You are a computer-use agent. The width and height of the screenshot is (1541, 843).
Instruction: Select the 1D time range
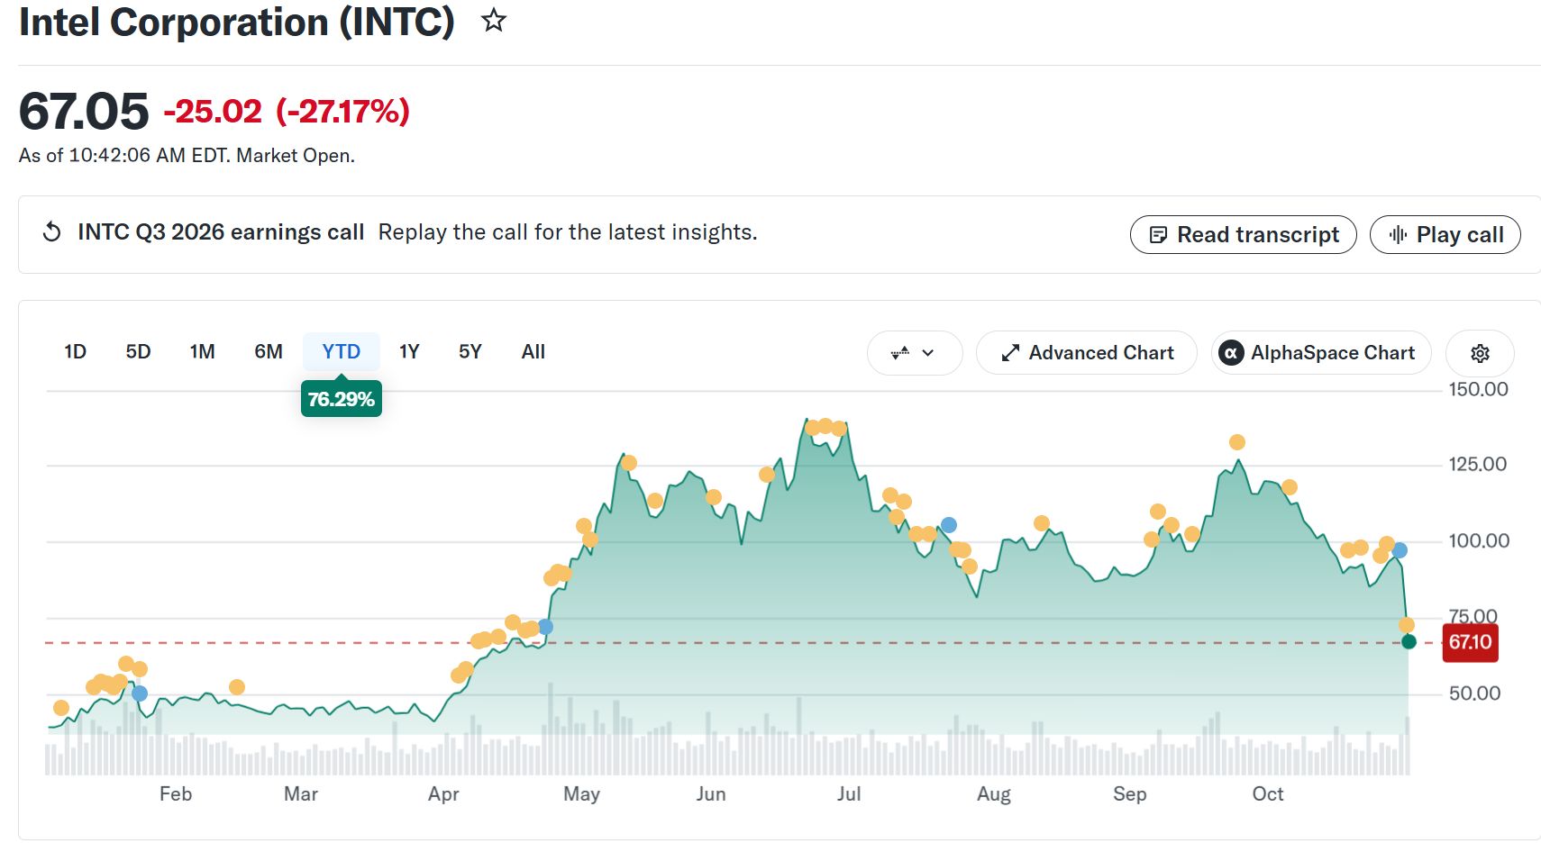point(75,351)
